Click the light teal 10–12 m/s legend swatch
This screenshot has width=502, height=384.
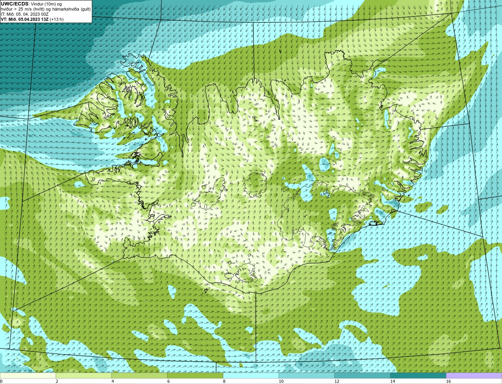click(307, 376)
